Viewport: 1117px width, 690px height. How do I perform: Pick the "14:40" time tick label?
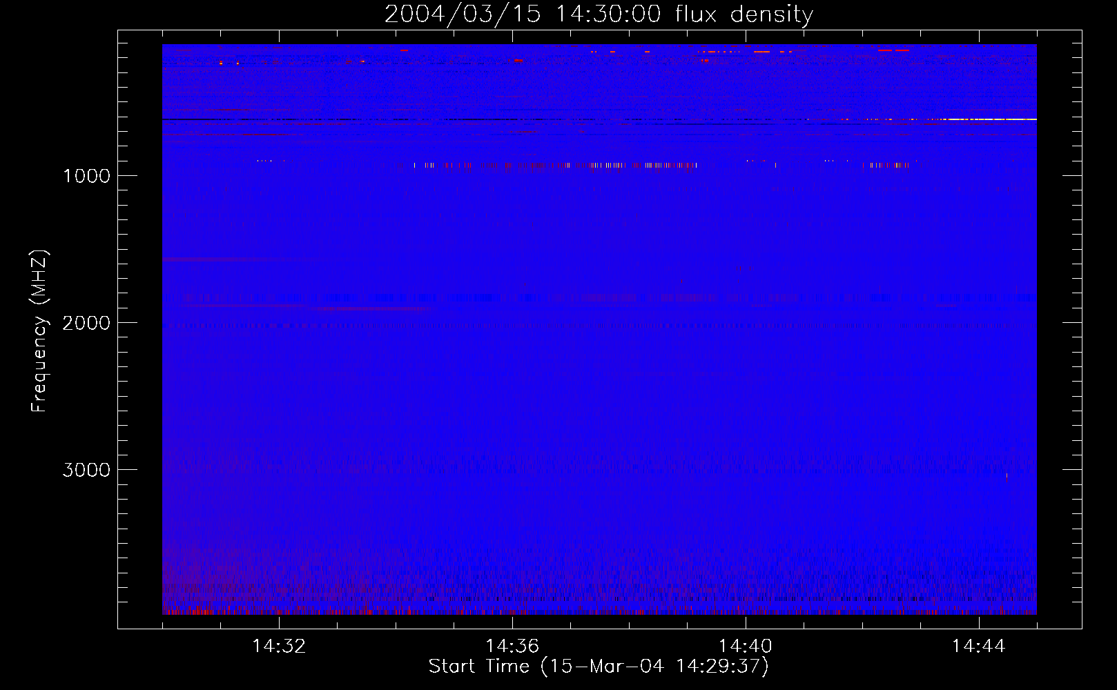[746, 646]
